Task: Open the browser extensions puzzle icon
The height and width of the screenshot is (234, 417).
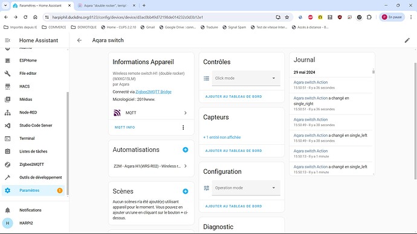Action: pyautogui.click(x=369, y=17)
